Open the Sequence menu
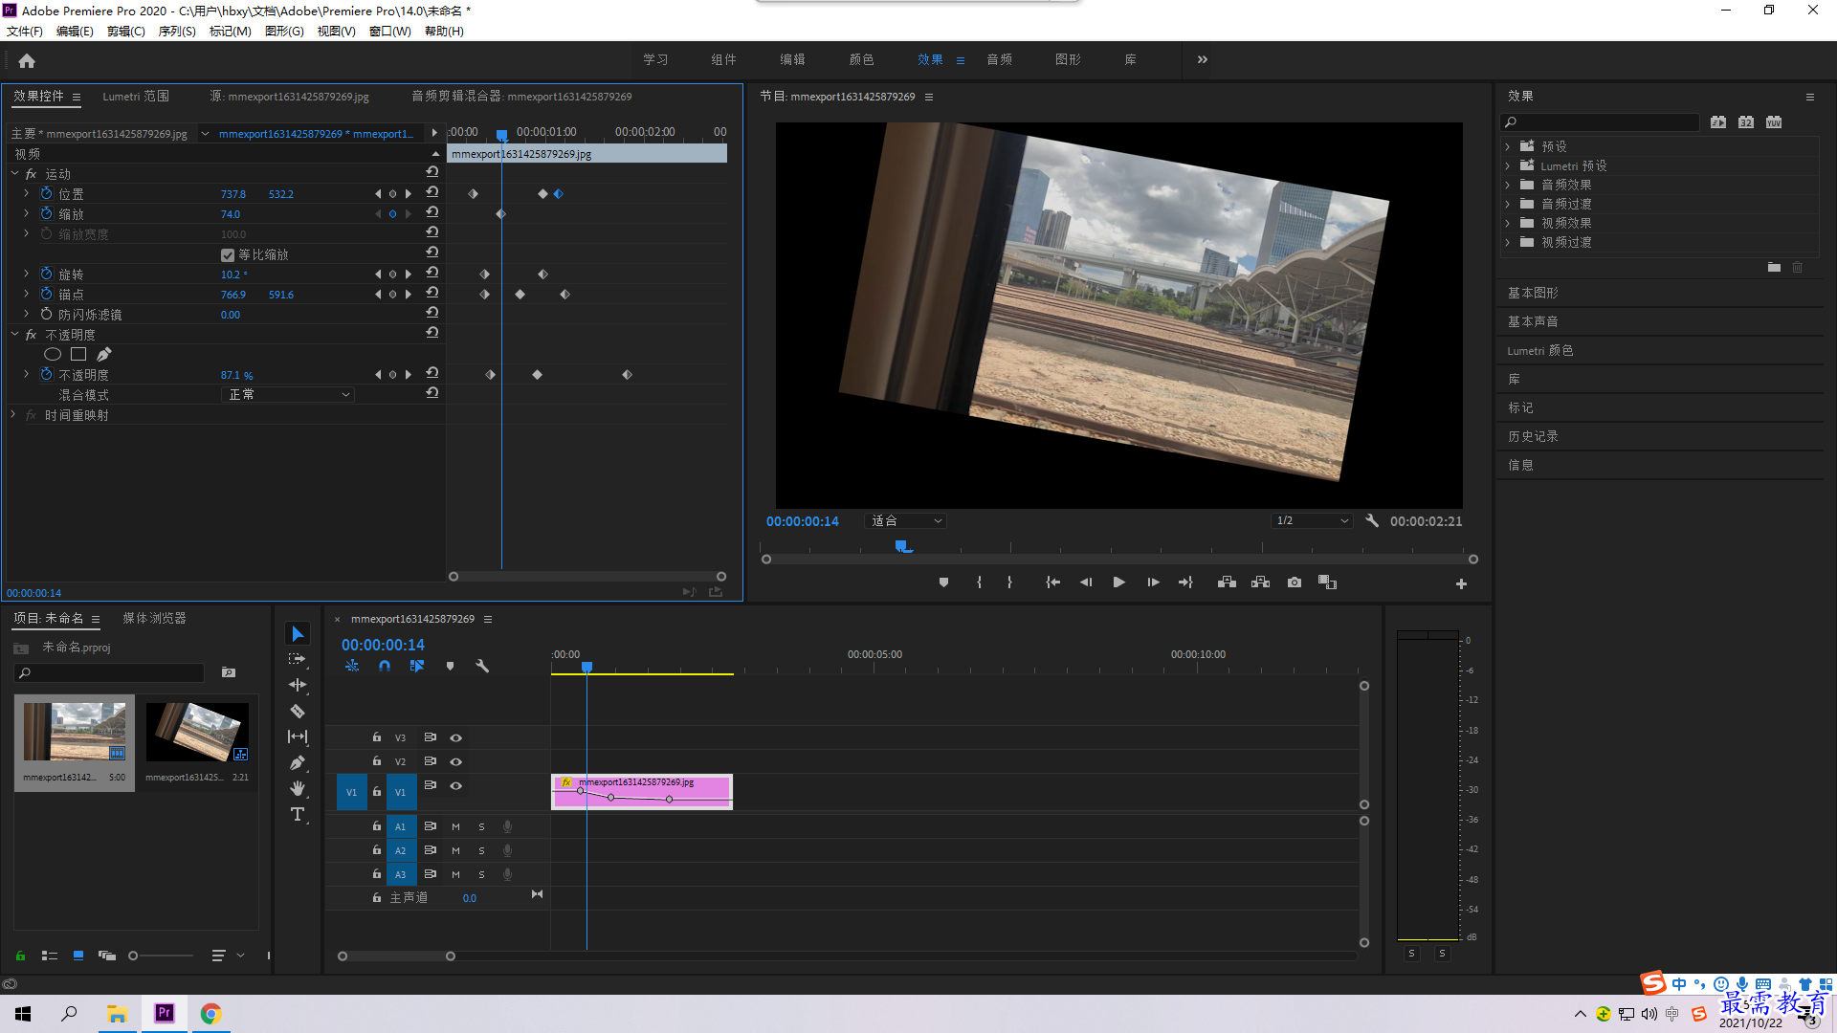This screenshot has width=1837, height=1033. (x=177, y=31)
